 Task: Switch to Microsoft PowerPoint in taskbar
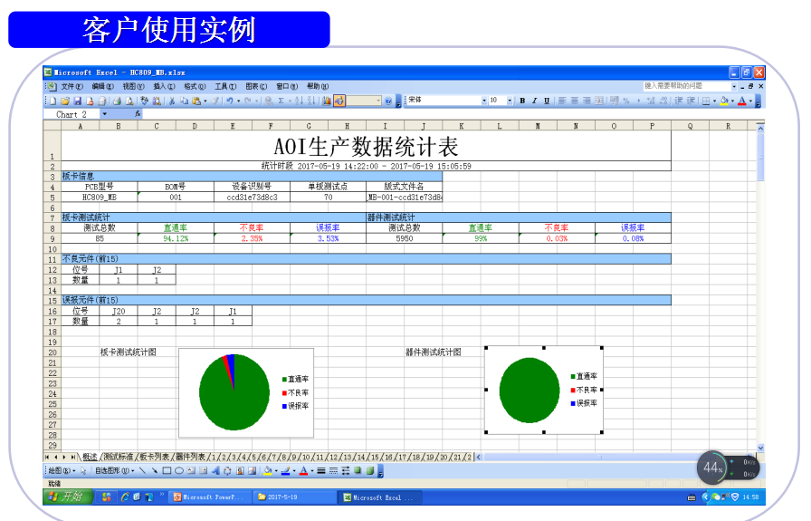pos(208,497)
